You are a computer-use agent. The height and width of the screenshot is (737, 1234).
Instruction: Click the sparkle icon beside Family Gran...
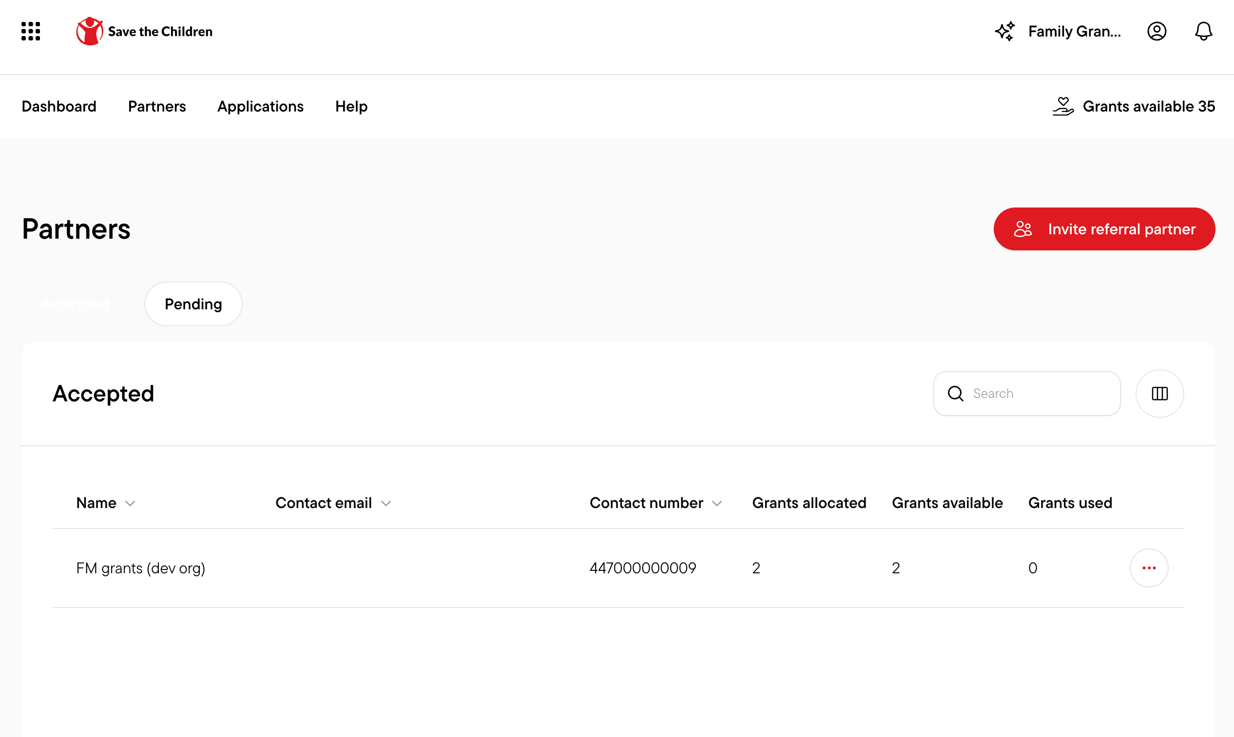(x=1004, y=31)
